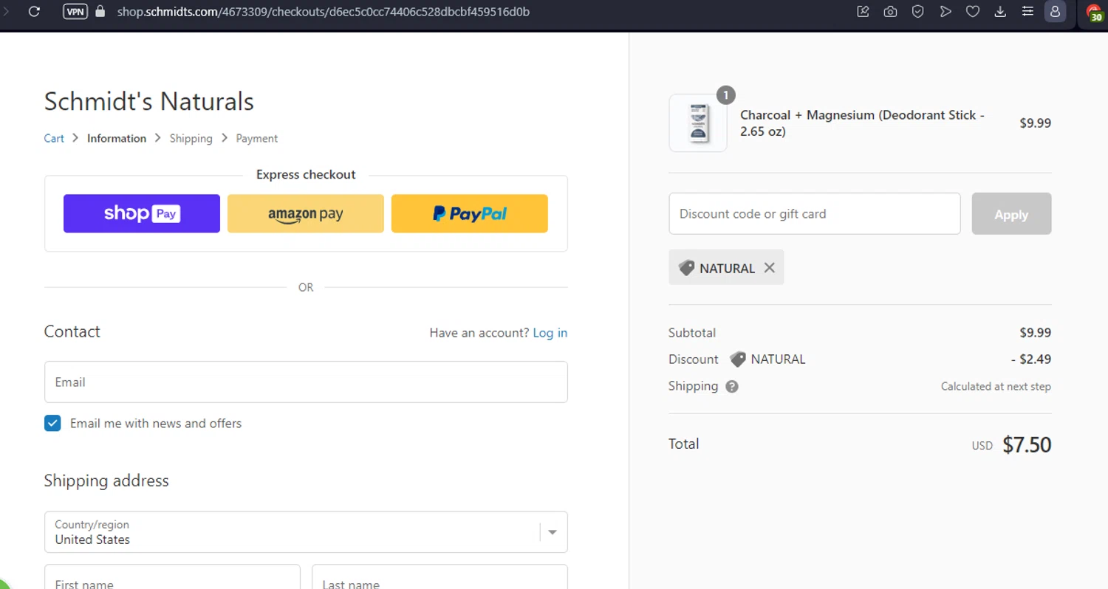Open the red extension with 30 badge
The height and width of the screenshot is (589, 1108).
tap(1095, 13)
